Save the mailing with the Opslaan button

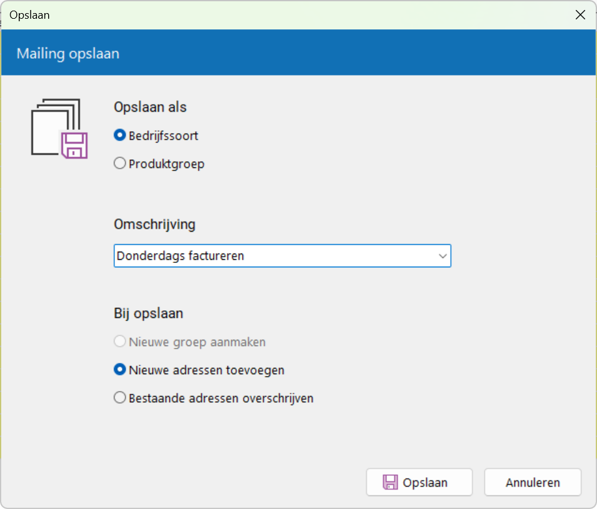click(x=419, y=482)
